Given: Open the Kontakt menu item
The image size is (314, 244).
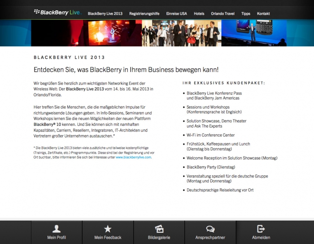Looking at the screenshot, I should click(263, 13).
